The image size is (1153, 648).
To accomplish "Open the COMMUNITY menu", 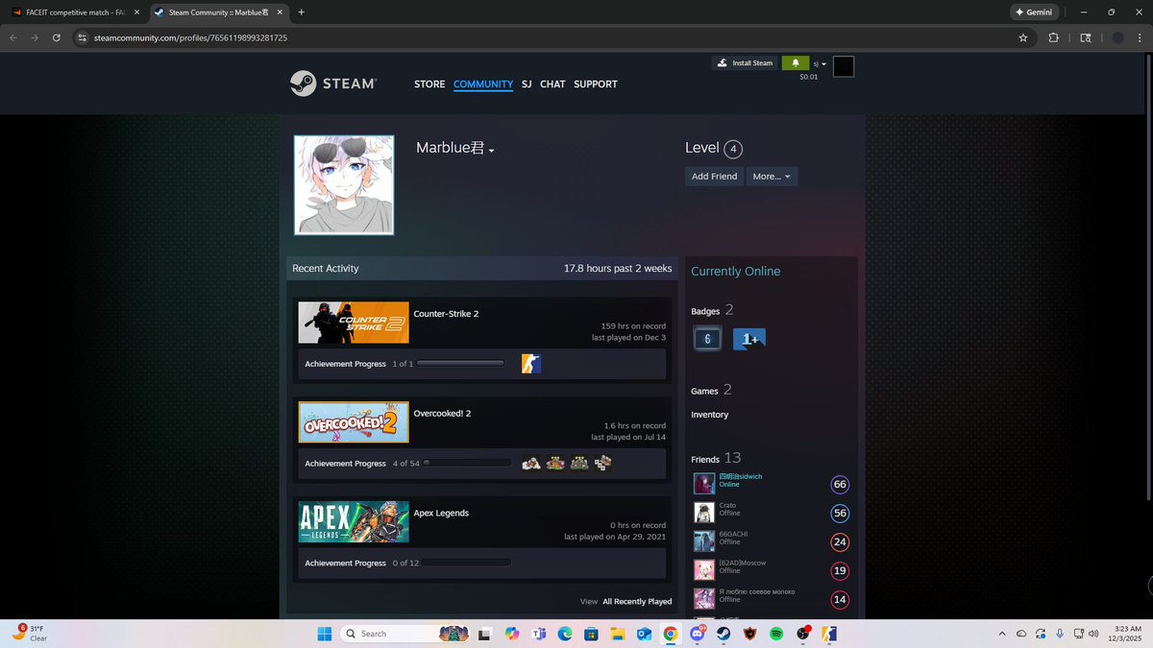I will [483, 84].
